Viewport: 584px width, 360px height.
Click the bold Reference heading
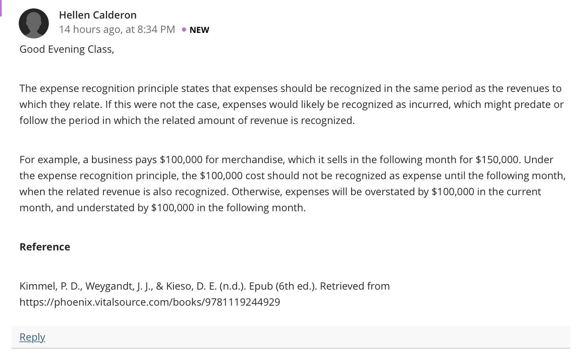coord(45,247)
